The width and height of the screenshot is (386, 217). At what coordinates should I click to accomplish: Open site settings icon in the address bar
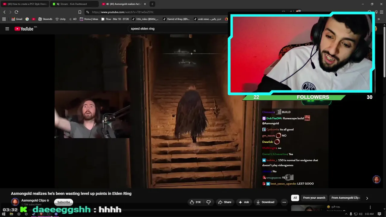[87, 12]
